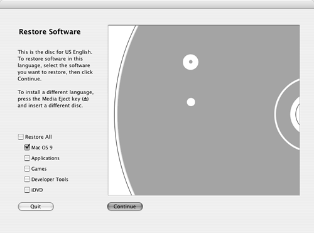Image resolution: width=314 pixels, height=233 pixels.
Task: Click the Developer Tools label text
Action: coord(50,180)
